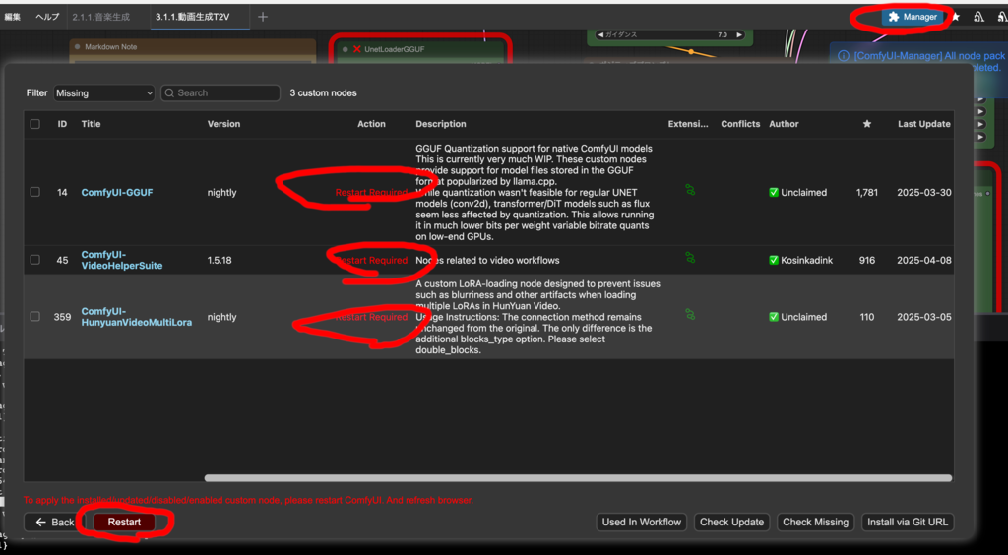
Task: Click the Description column header
Action: (x=440, y=124)
